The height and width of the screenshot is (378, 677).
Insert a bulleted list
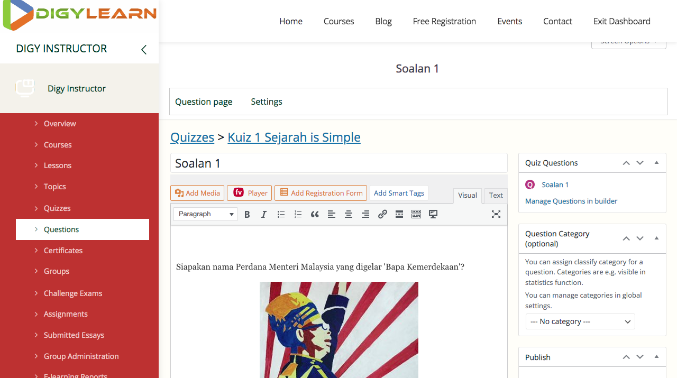[281, 214]
